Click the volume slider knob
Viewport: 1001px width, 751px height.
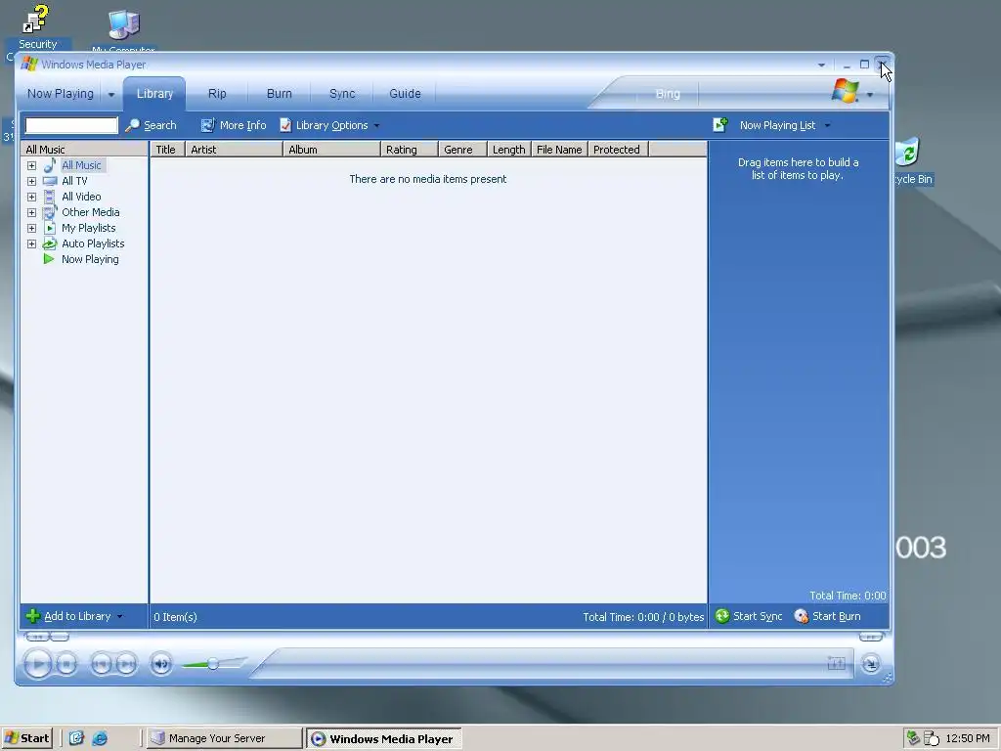[213, 664]
